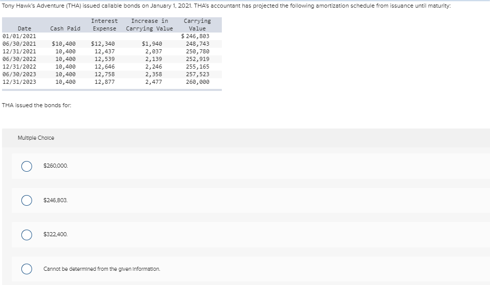Click the 2,037 increase cell
The height and width of the screenshot is (285, 490).
click(x=154, y=51)
